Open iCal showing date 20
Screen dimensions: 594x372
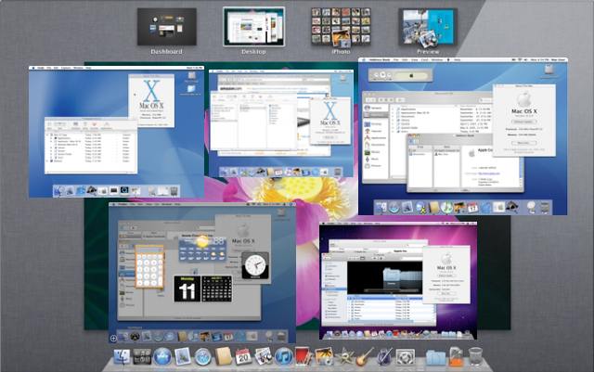coord(243,357)
